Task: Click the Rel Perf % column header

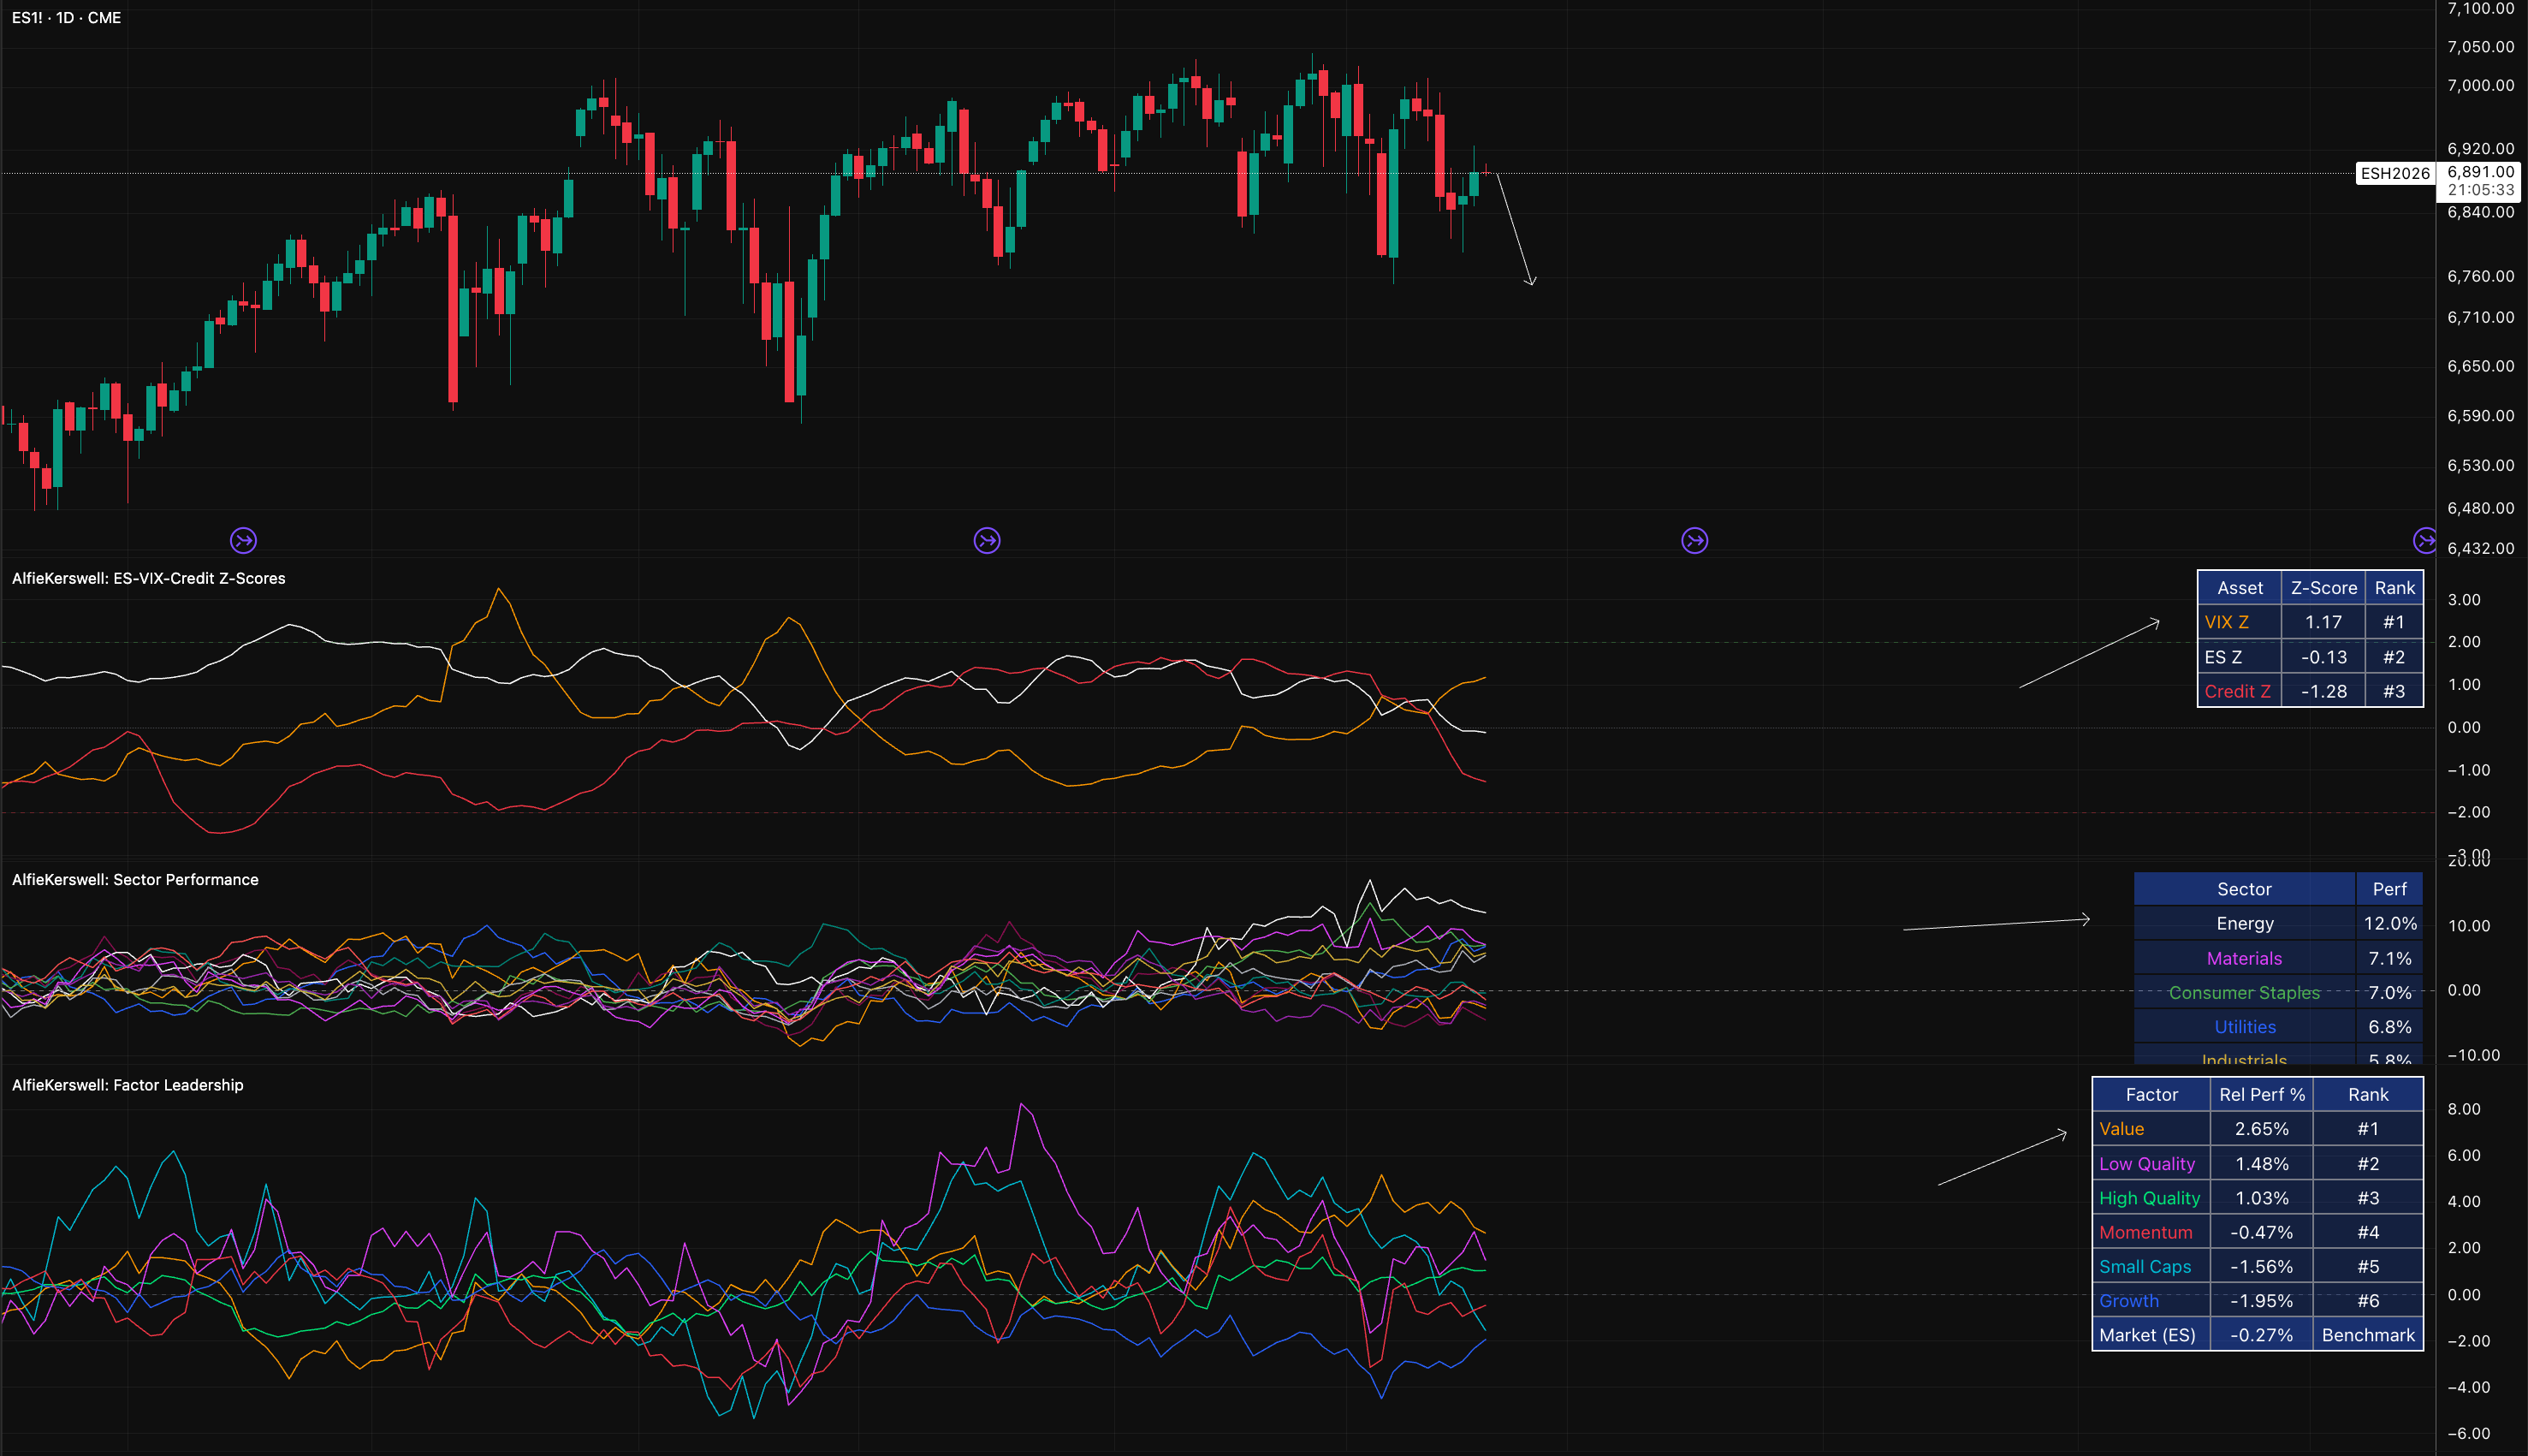Action: tap(2261, 1095)
